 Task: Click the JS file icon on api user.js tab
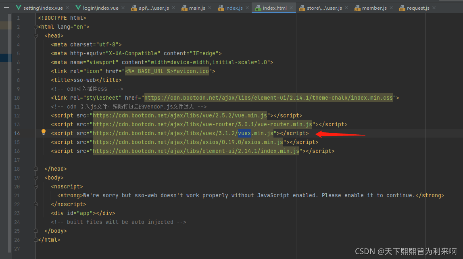coord(134,8)
